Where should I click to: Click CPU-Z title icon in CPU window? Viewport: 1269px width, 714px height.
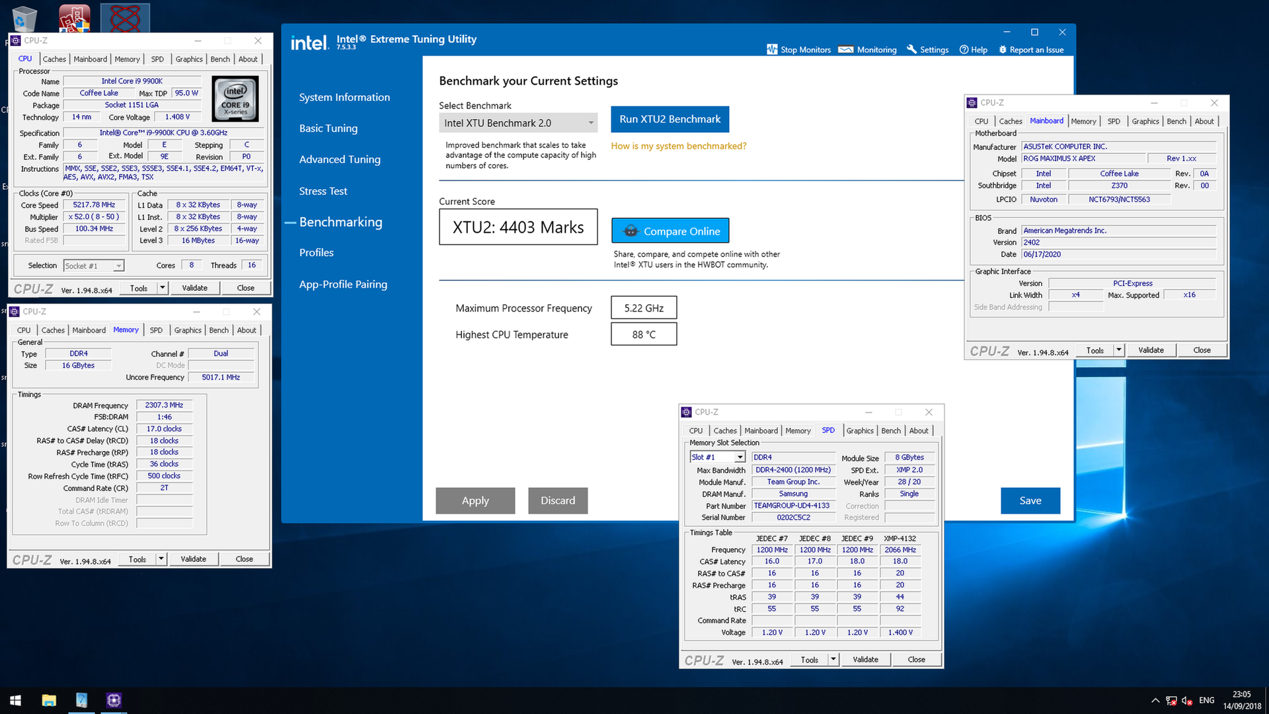(x=15, y=40)
